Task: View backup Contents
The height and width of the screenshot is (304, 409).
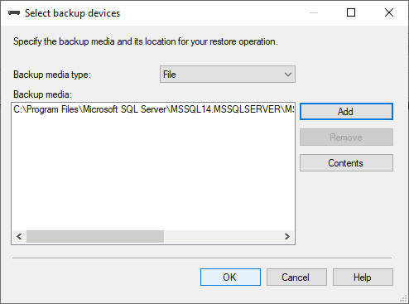Action: point(346,163)
